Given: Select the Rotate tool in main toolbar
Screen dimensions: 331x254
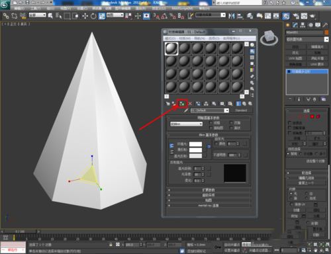Looking at the screenshot, I should [x=93, y=16].
